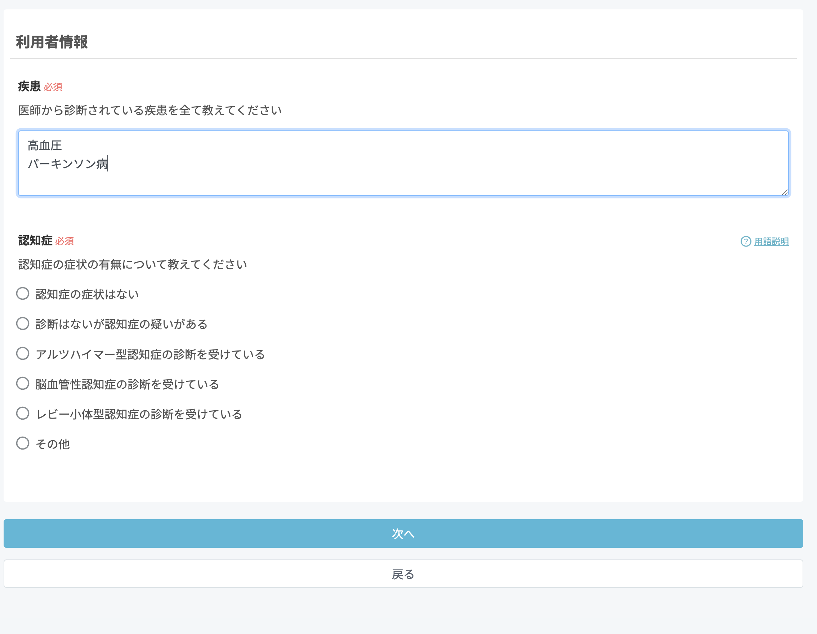
Task: Select レビー小体型認知症の診断を受けている option
Action: tap(23, 413)
